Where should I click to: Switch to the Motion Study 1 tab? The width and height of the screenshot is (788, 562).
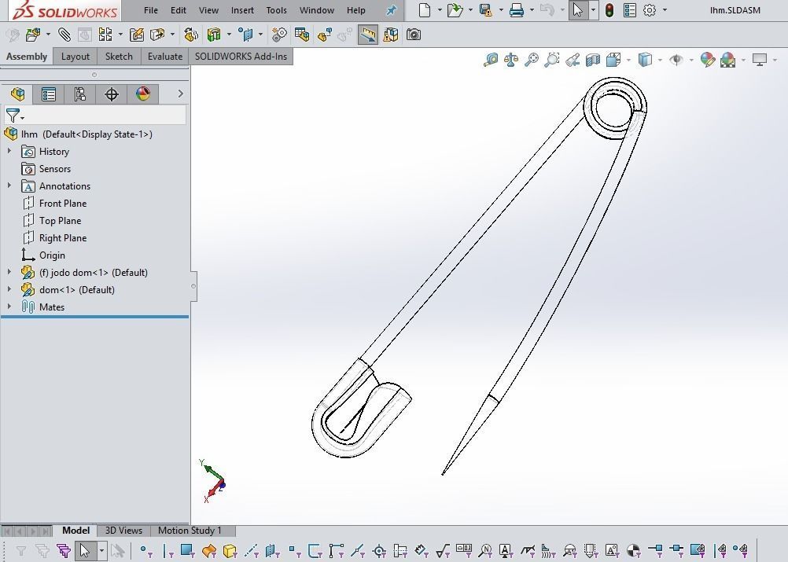(191, 530)
